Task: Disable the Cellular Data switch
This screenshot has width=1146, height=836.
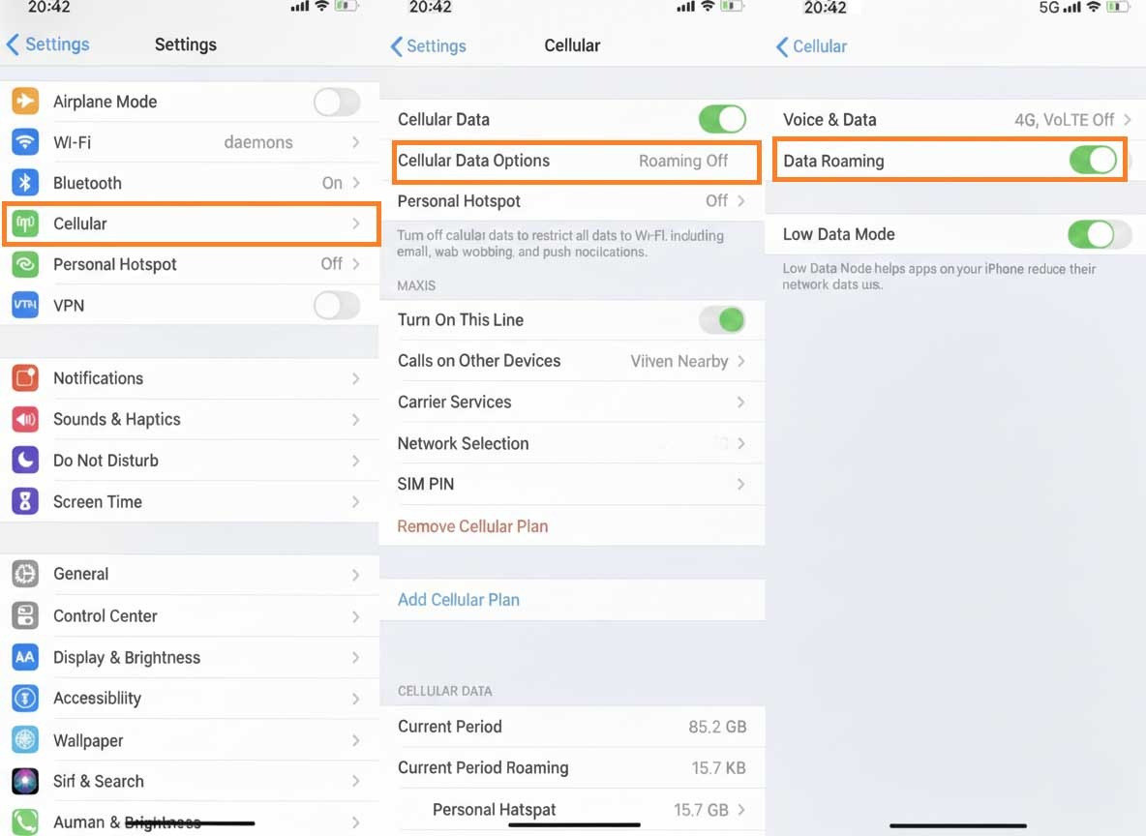Action: click(x=722, y=118)
